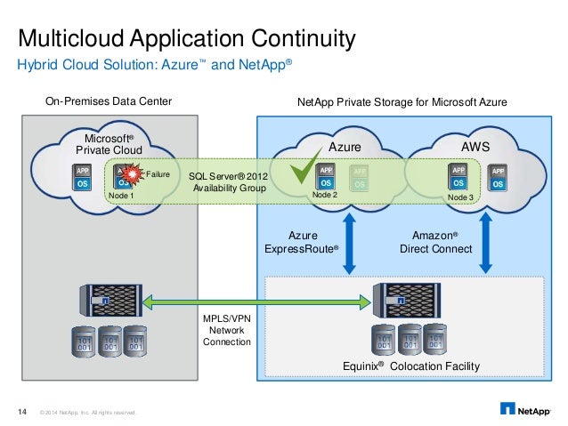Click the "Hybrid Cloud Solution: Azure and NetApp" subtitle
Image resolution: width=568 pixels, height=426 pixels.
point(155,65)
